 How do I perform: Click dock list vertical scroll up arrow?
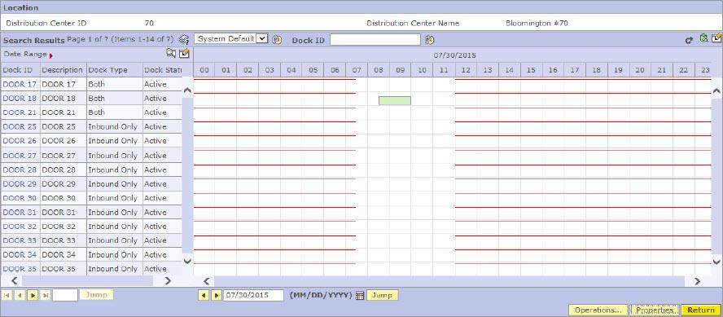(x=187, y=90)
